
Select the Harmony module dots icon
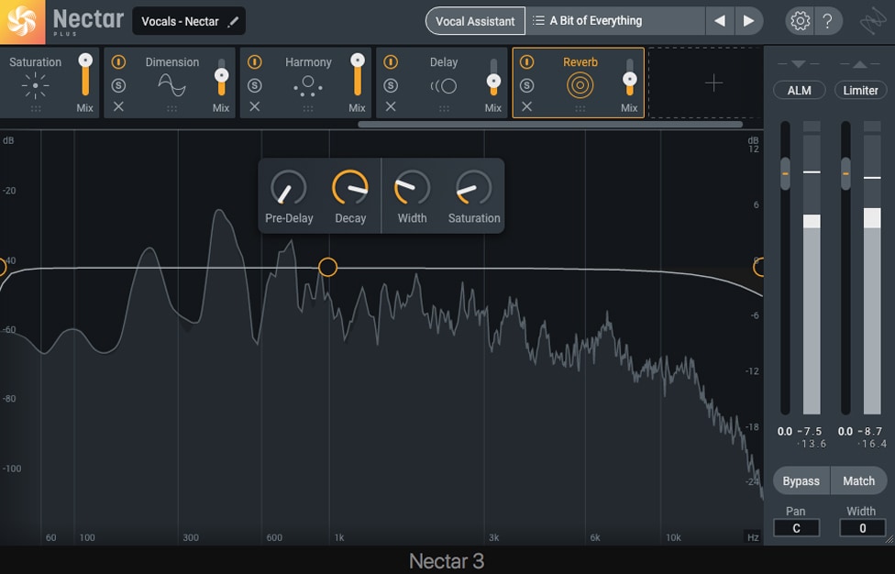(308, 85)
